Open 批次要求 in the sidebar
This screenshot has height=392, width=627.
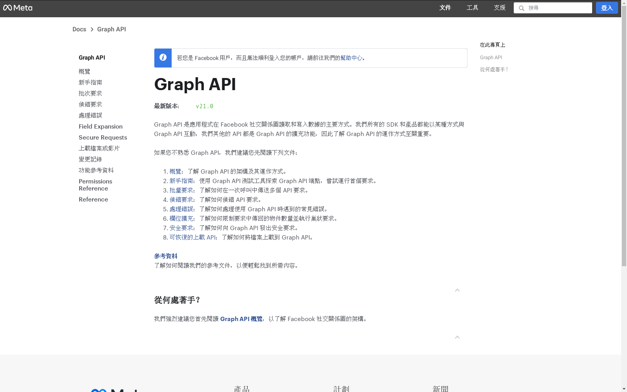[90, 93]
